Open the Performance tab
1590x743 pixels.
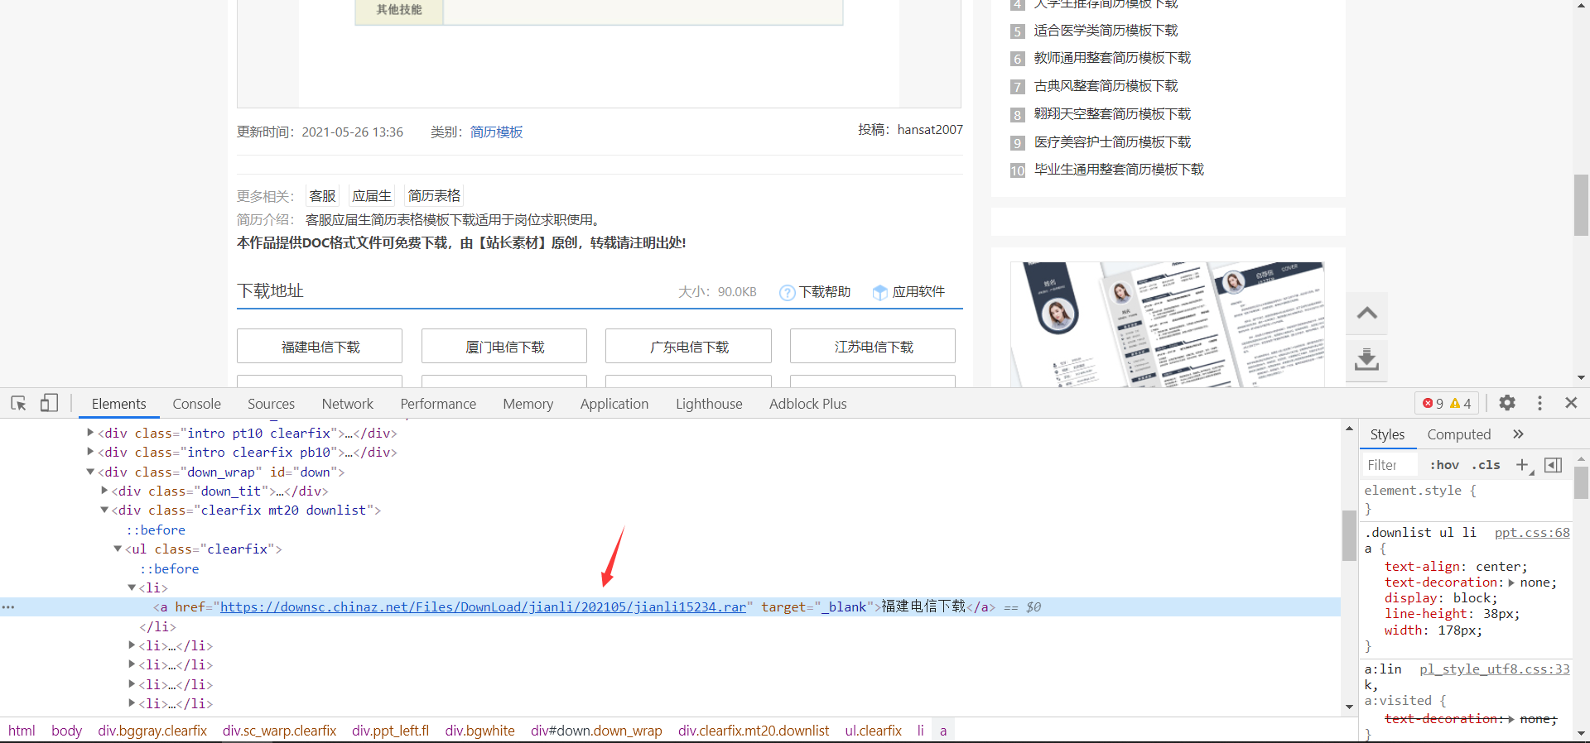click(x=438, y=404)
